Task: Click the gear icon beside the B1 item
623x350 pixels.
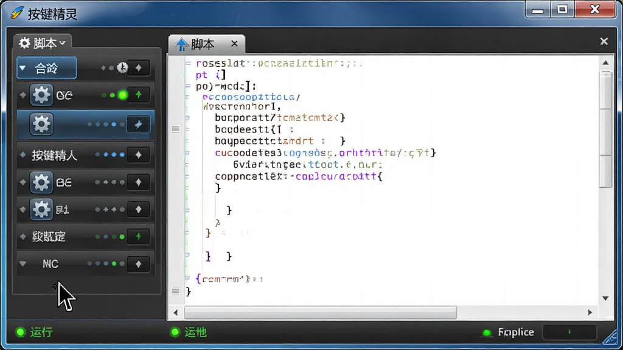Action: click(41, 210)
